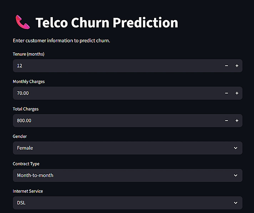Increase Tenure months with plus button
This screenshot has height=213, width=254.
click(237, 66)
